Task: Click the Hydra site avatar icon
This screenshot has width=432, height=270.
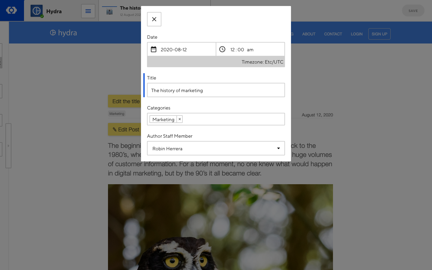Action: click(36, 10)
